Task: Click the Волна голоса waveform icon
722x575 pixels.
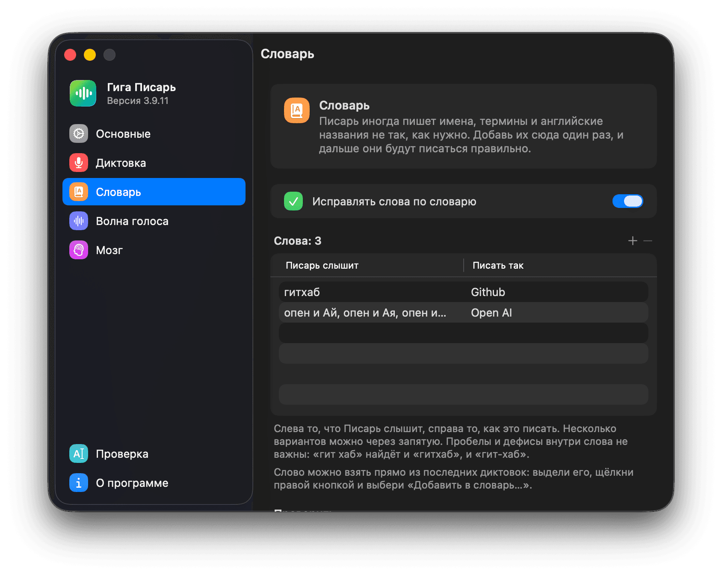Action: (x=79, y=221)
